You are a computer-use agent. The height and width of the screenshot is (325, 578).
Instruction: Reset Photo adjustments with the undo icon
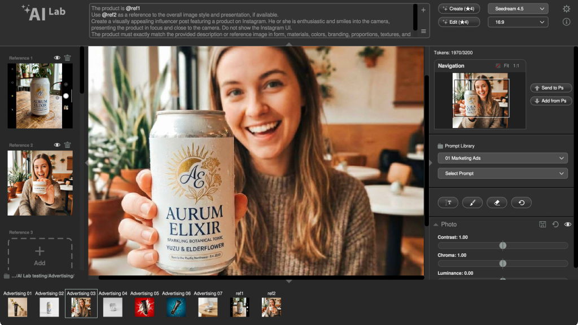click(555, 225)
